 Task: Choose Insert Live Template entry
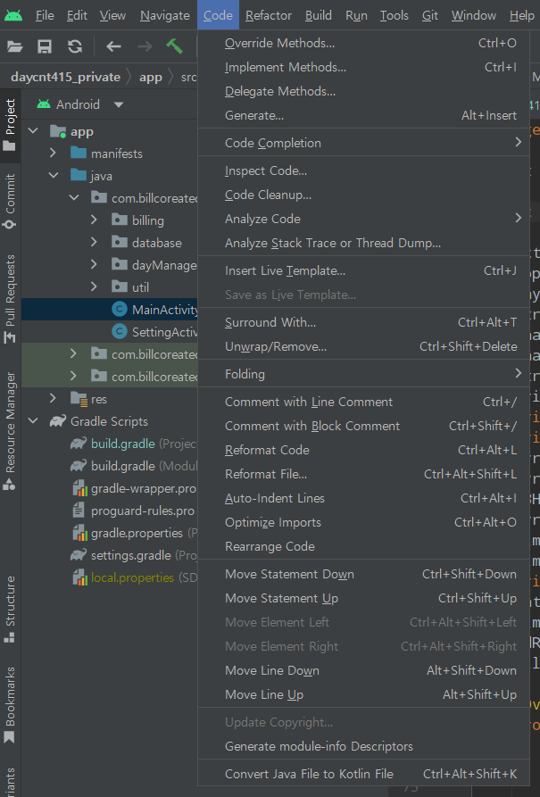(363, 270)
